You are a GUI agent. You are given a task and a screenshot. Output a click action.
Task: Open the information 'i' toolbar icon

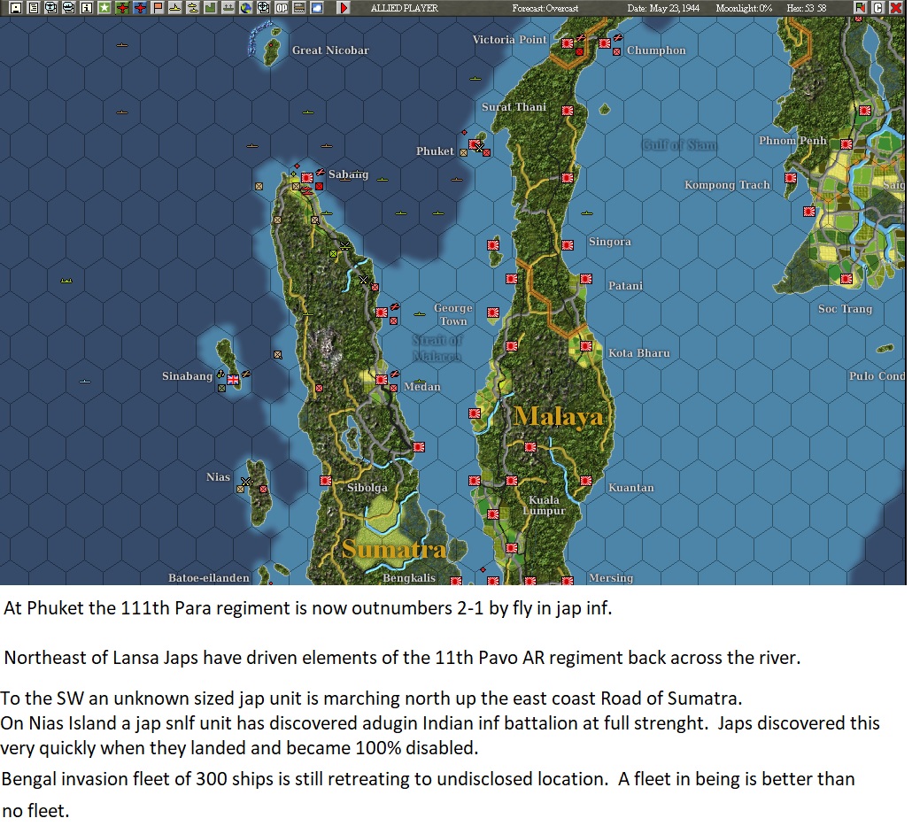[87, 8]
